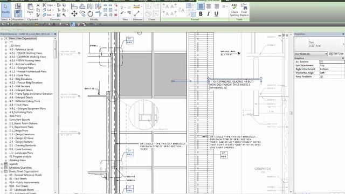
Task: Click the Edit Type button
Action: click(x=336, y=54)
